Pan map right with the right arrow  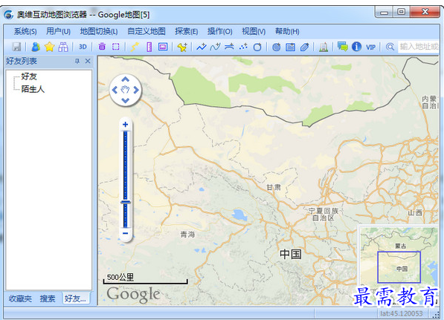click(136, 90)
